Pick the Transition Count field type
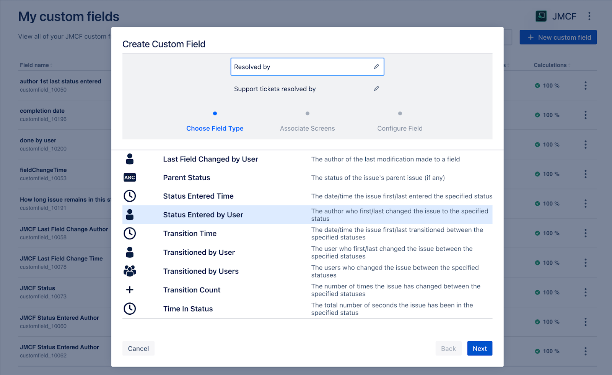The image size is (612, 375). coord(308,290)
